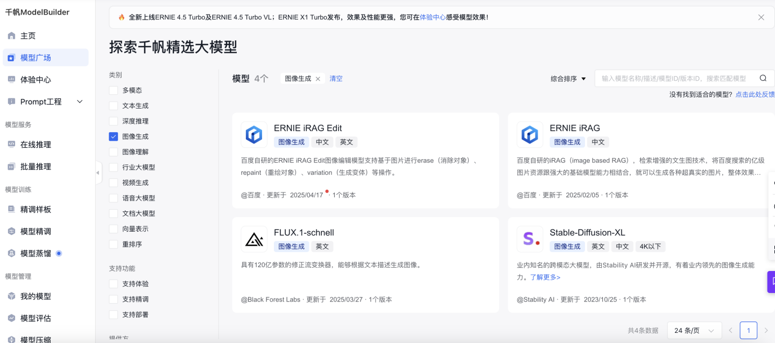Click the Stable-Diffusion-XL logo
The width and height of the screenshot is (775, 343).
click(530, 239)
